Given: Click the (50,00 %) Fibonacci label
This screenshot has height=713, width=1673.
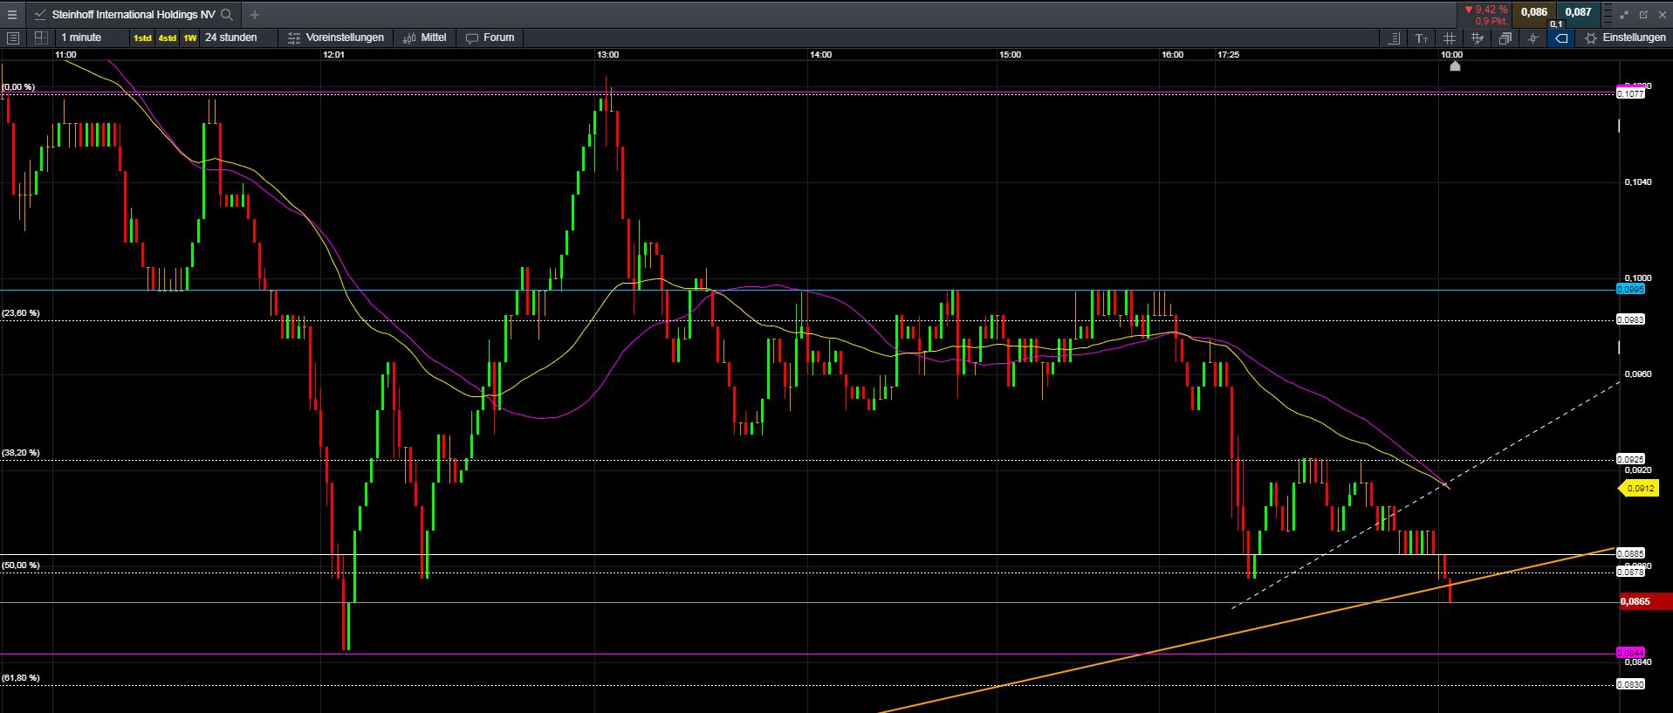Looking at the screenshot, I should 21,566.
